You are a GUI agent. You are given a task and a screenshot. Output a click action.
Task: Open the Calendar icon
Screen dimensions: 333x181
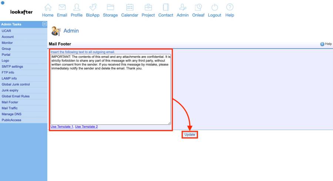click(129, 7)
